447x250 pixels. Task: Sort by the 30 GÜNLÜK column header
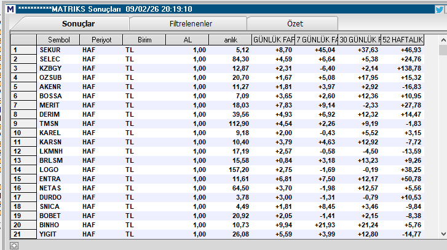click(360, 40)
